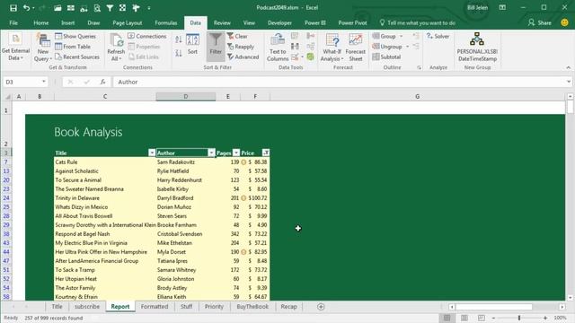Run PERSONAL.XLSB DateTimeStamp macro
This screenshot has height=323, width=575.
(x=477, y=47)
